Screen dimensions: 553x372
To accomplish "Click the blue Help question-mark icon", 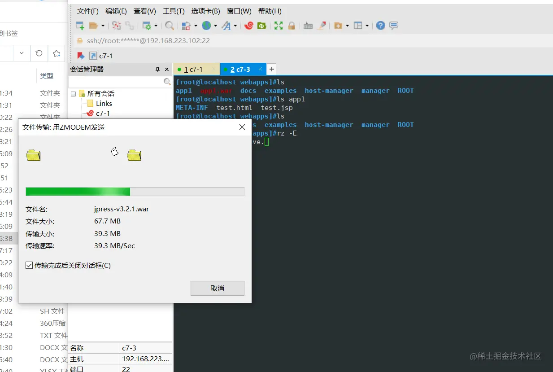I will (381, 26).
